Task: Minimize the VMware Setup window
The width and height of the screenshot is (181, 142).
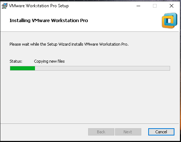Action: [138, 6]
